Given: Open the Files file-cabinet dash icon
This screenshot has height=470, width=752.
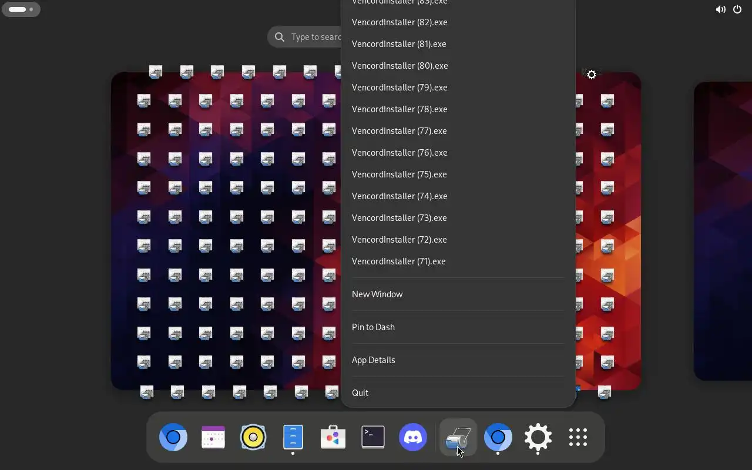Looking at the screenshot, I should [293, 437].
